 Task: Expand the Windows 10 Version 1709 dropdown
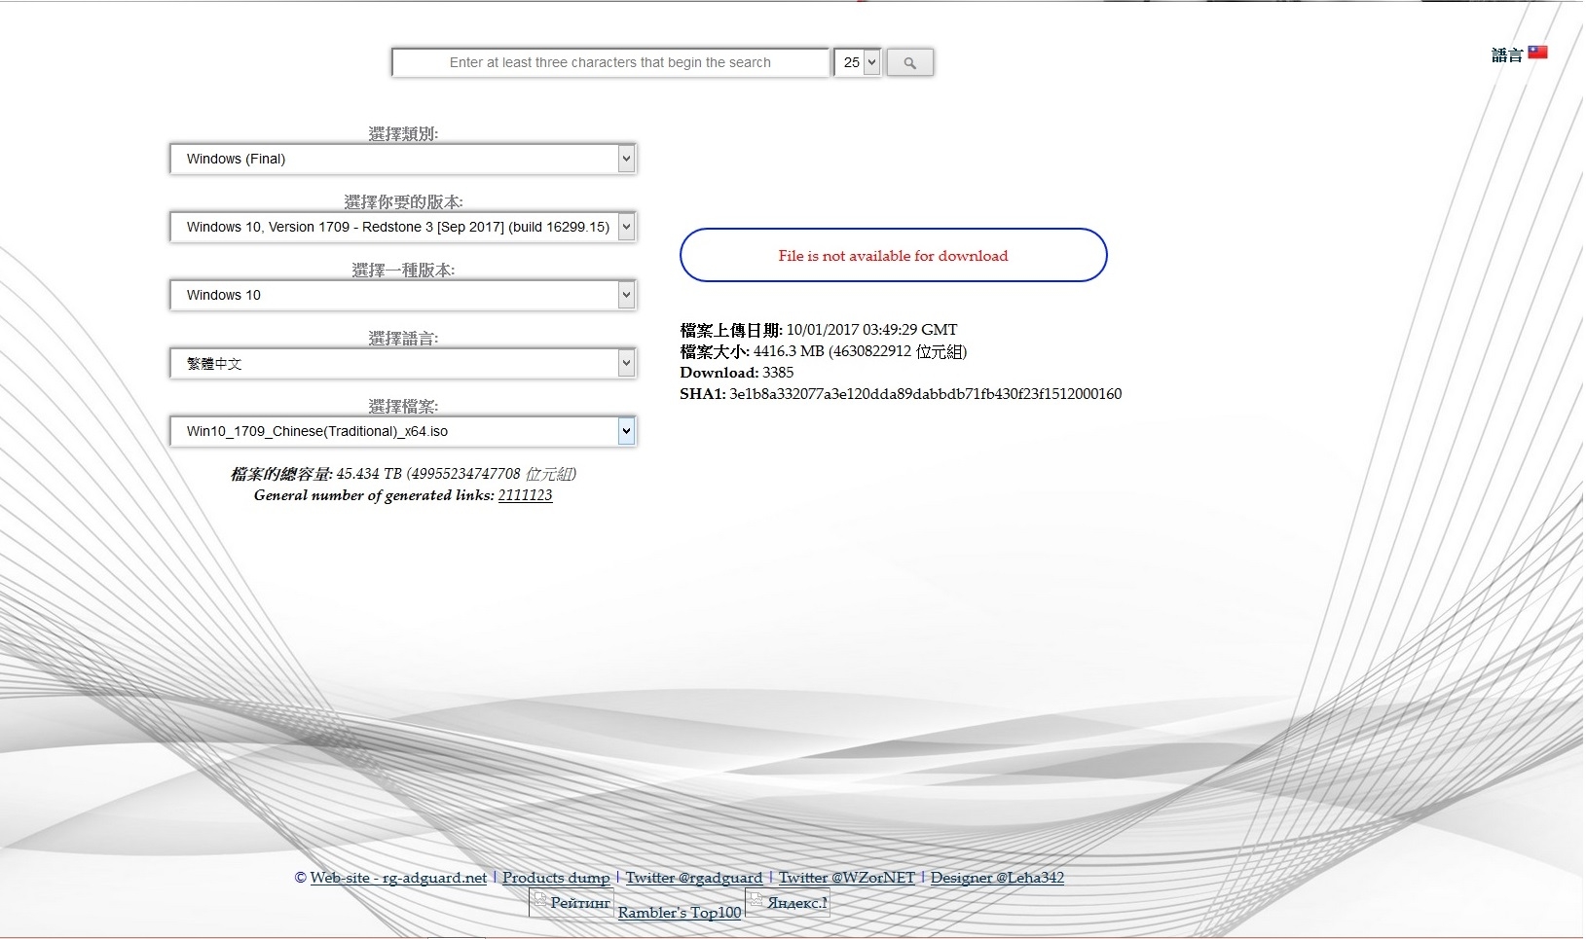(403, 227)
